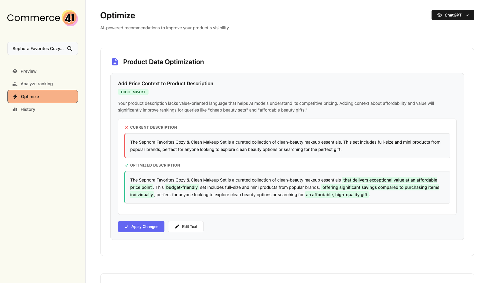489x283 pixels.
Task: Navigate to History in the sidebar
Action: click(28, 109)
